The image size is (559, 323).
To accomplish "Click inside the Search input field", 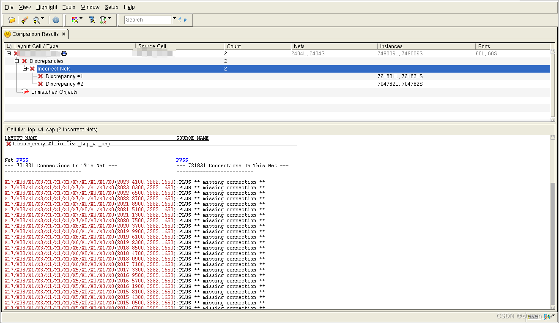I will [148, 19].
